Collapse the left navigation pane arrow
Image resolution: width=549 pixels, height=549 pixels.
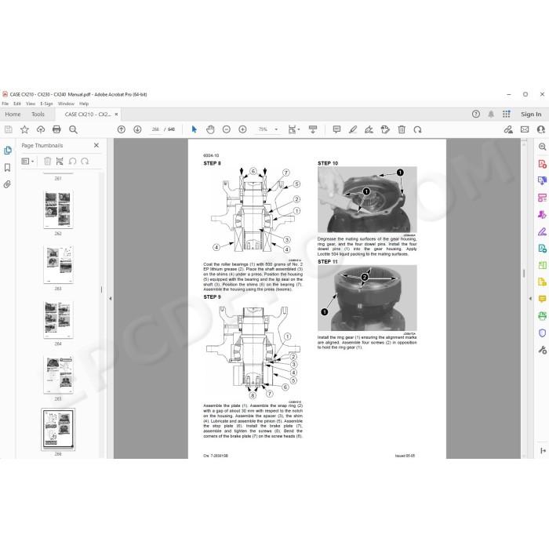coord(111,299)
